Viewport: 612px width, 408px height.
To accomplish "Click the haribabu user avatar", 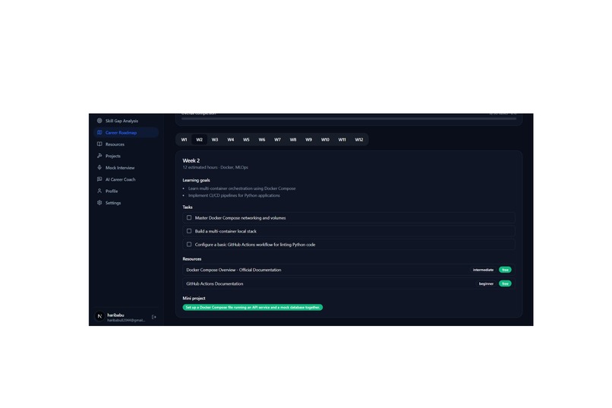I will pos(99,316).
